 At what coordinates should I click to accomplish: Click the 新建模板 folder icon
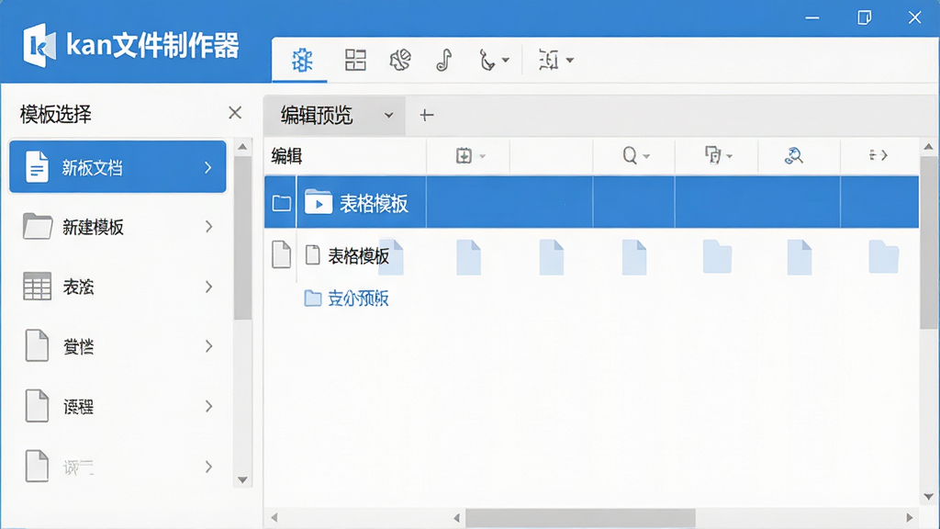(x=37, y=227)
